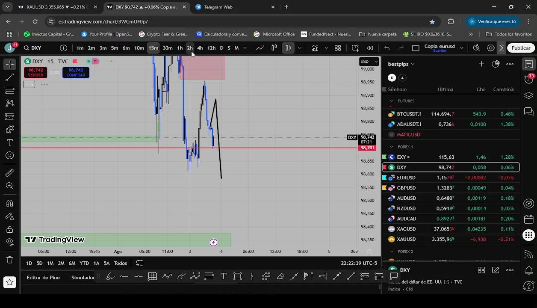This screenshot has height=308, width=537.
Task: Open layout name Copia eurusd dropdown
Action: tap(462, 48)
